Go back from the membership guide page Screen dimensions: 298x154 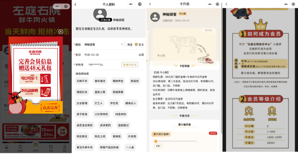pyautogui.click(x=226, y=4)
